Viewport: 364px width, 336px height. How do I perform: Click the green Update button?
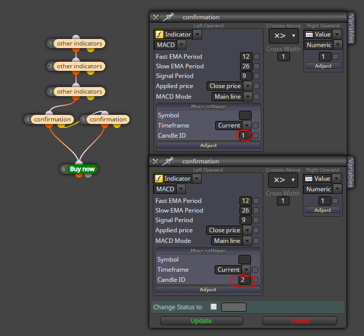201,321
